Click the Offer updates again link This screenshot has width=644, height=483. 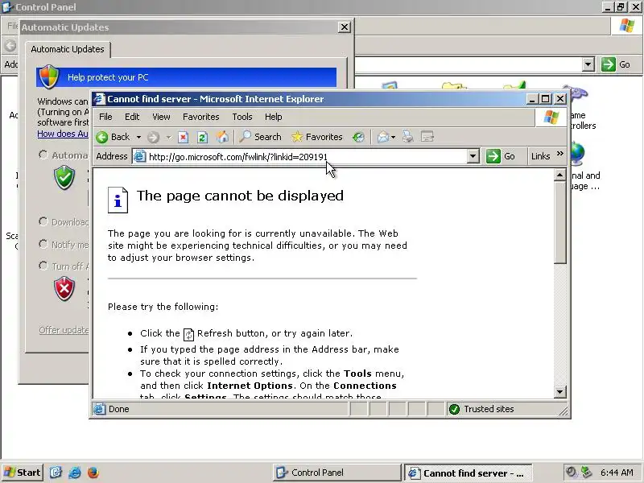tap(64, 330)
